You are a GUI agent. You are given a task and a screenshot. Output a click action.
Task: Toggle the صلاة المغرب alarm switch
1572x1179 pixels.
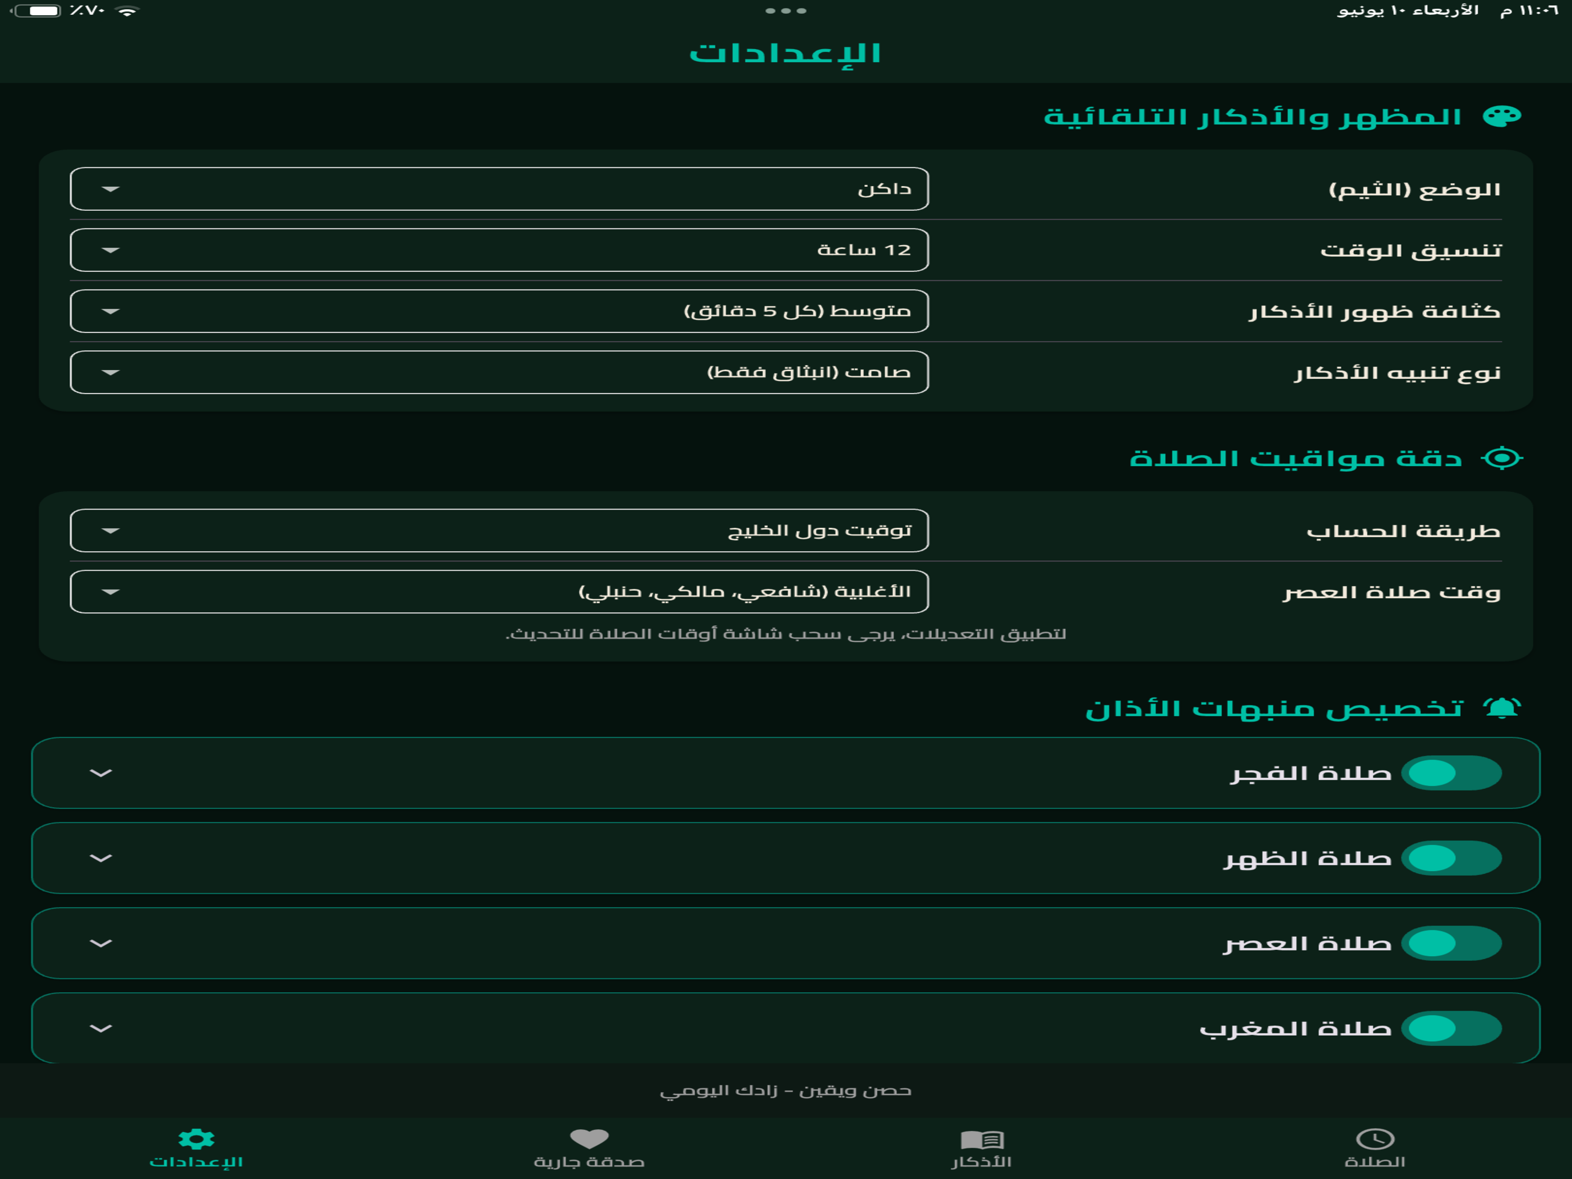pos(1451,1029)
